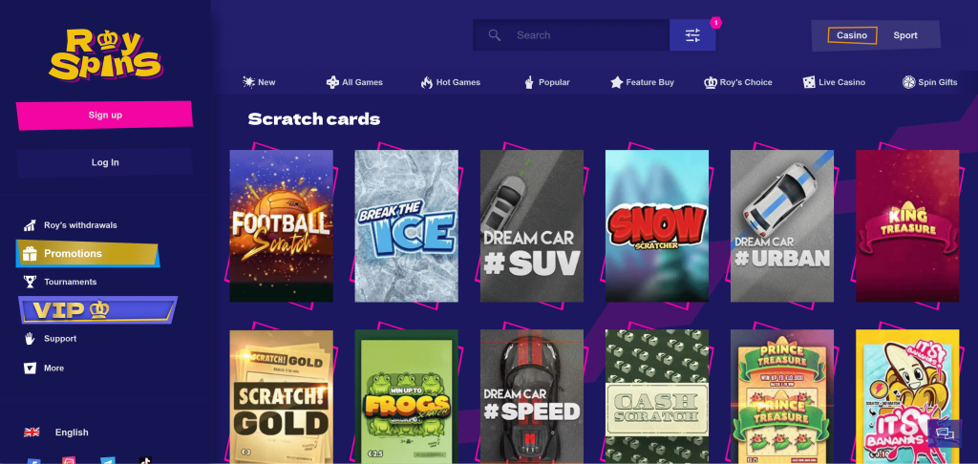The image size is (978, 464).
Task: Click the magnifying glass search icon
Action: (x=495, y=35)
